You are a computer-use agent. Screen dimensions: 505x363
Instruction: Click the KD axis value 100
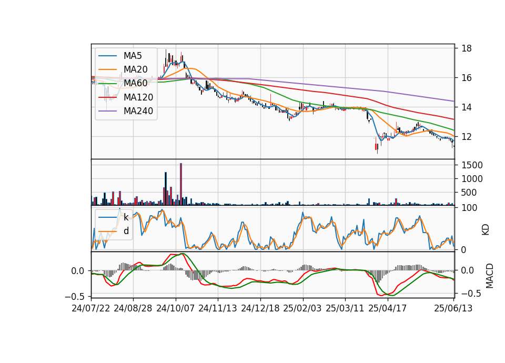[x=469, y=208]
